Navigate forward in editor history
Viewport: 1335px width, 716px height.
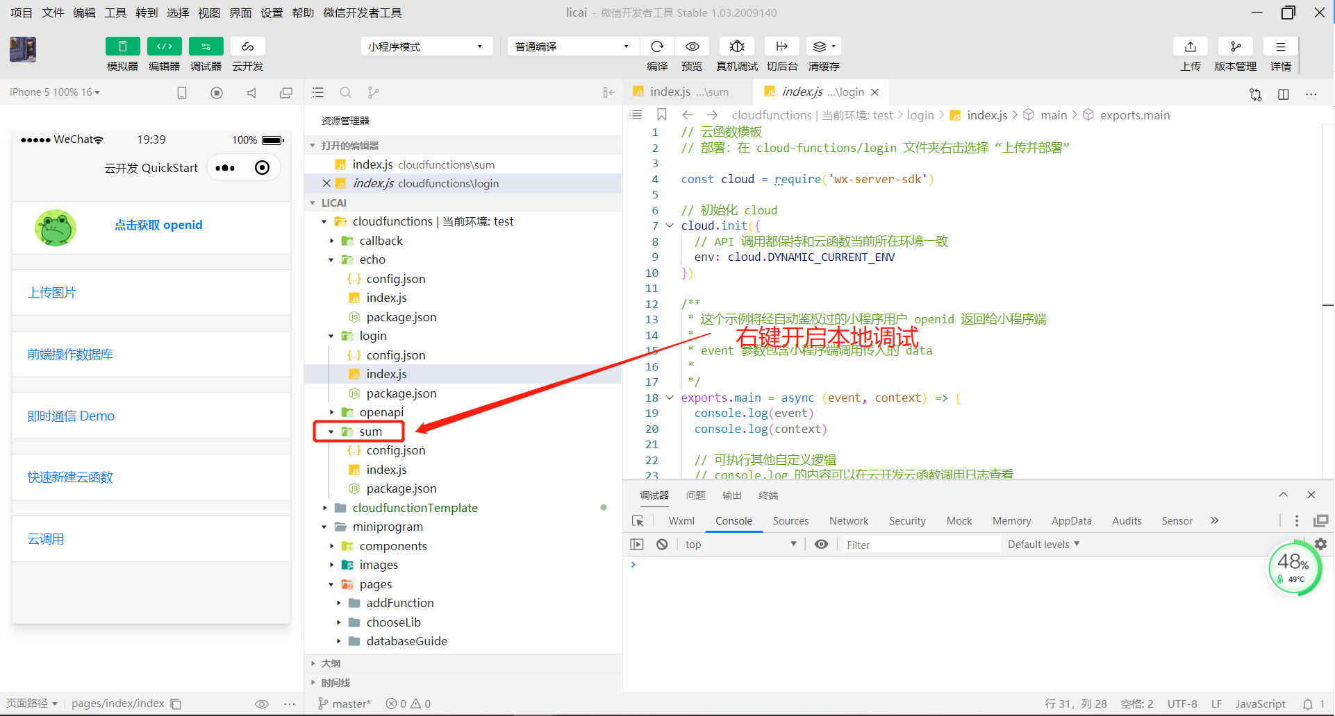coord(712,114)
